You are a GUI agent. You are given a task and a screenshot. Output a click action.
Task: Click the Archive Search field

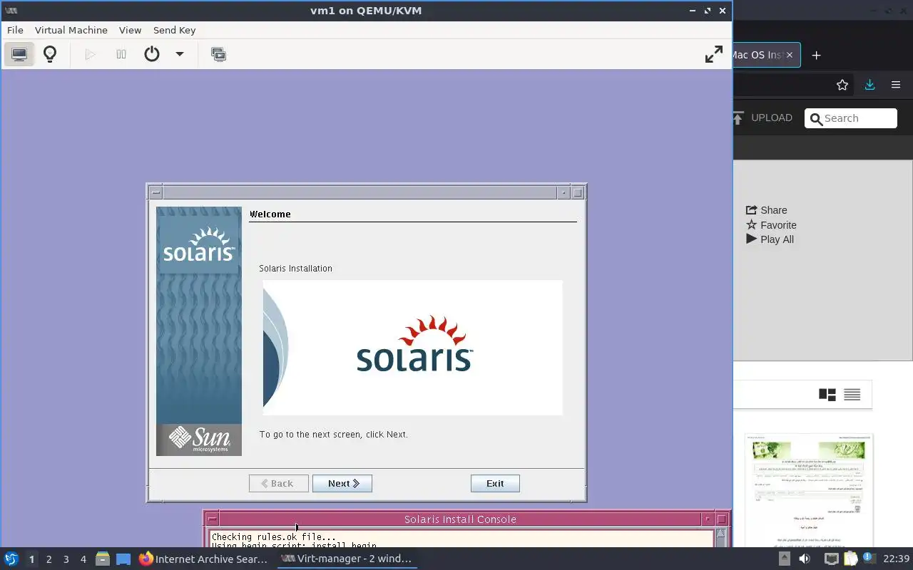tap(851, 118)
